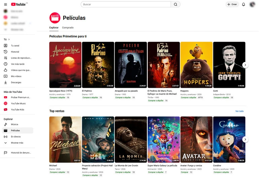Click the Historial clock icon
Viewport: 259px width, 179px height.
click(x=5, y=52)
